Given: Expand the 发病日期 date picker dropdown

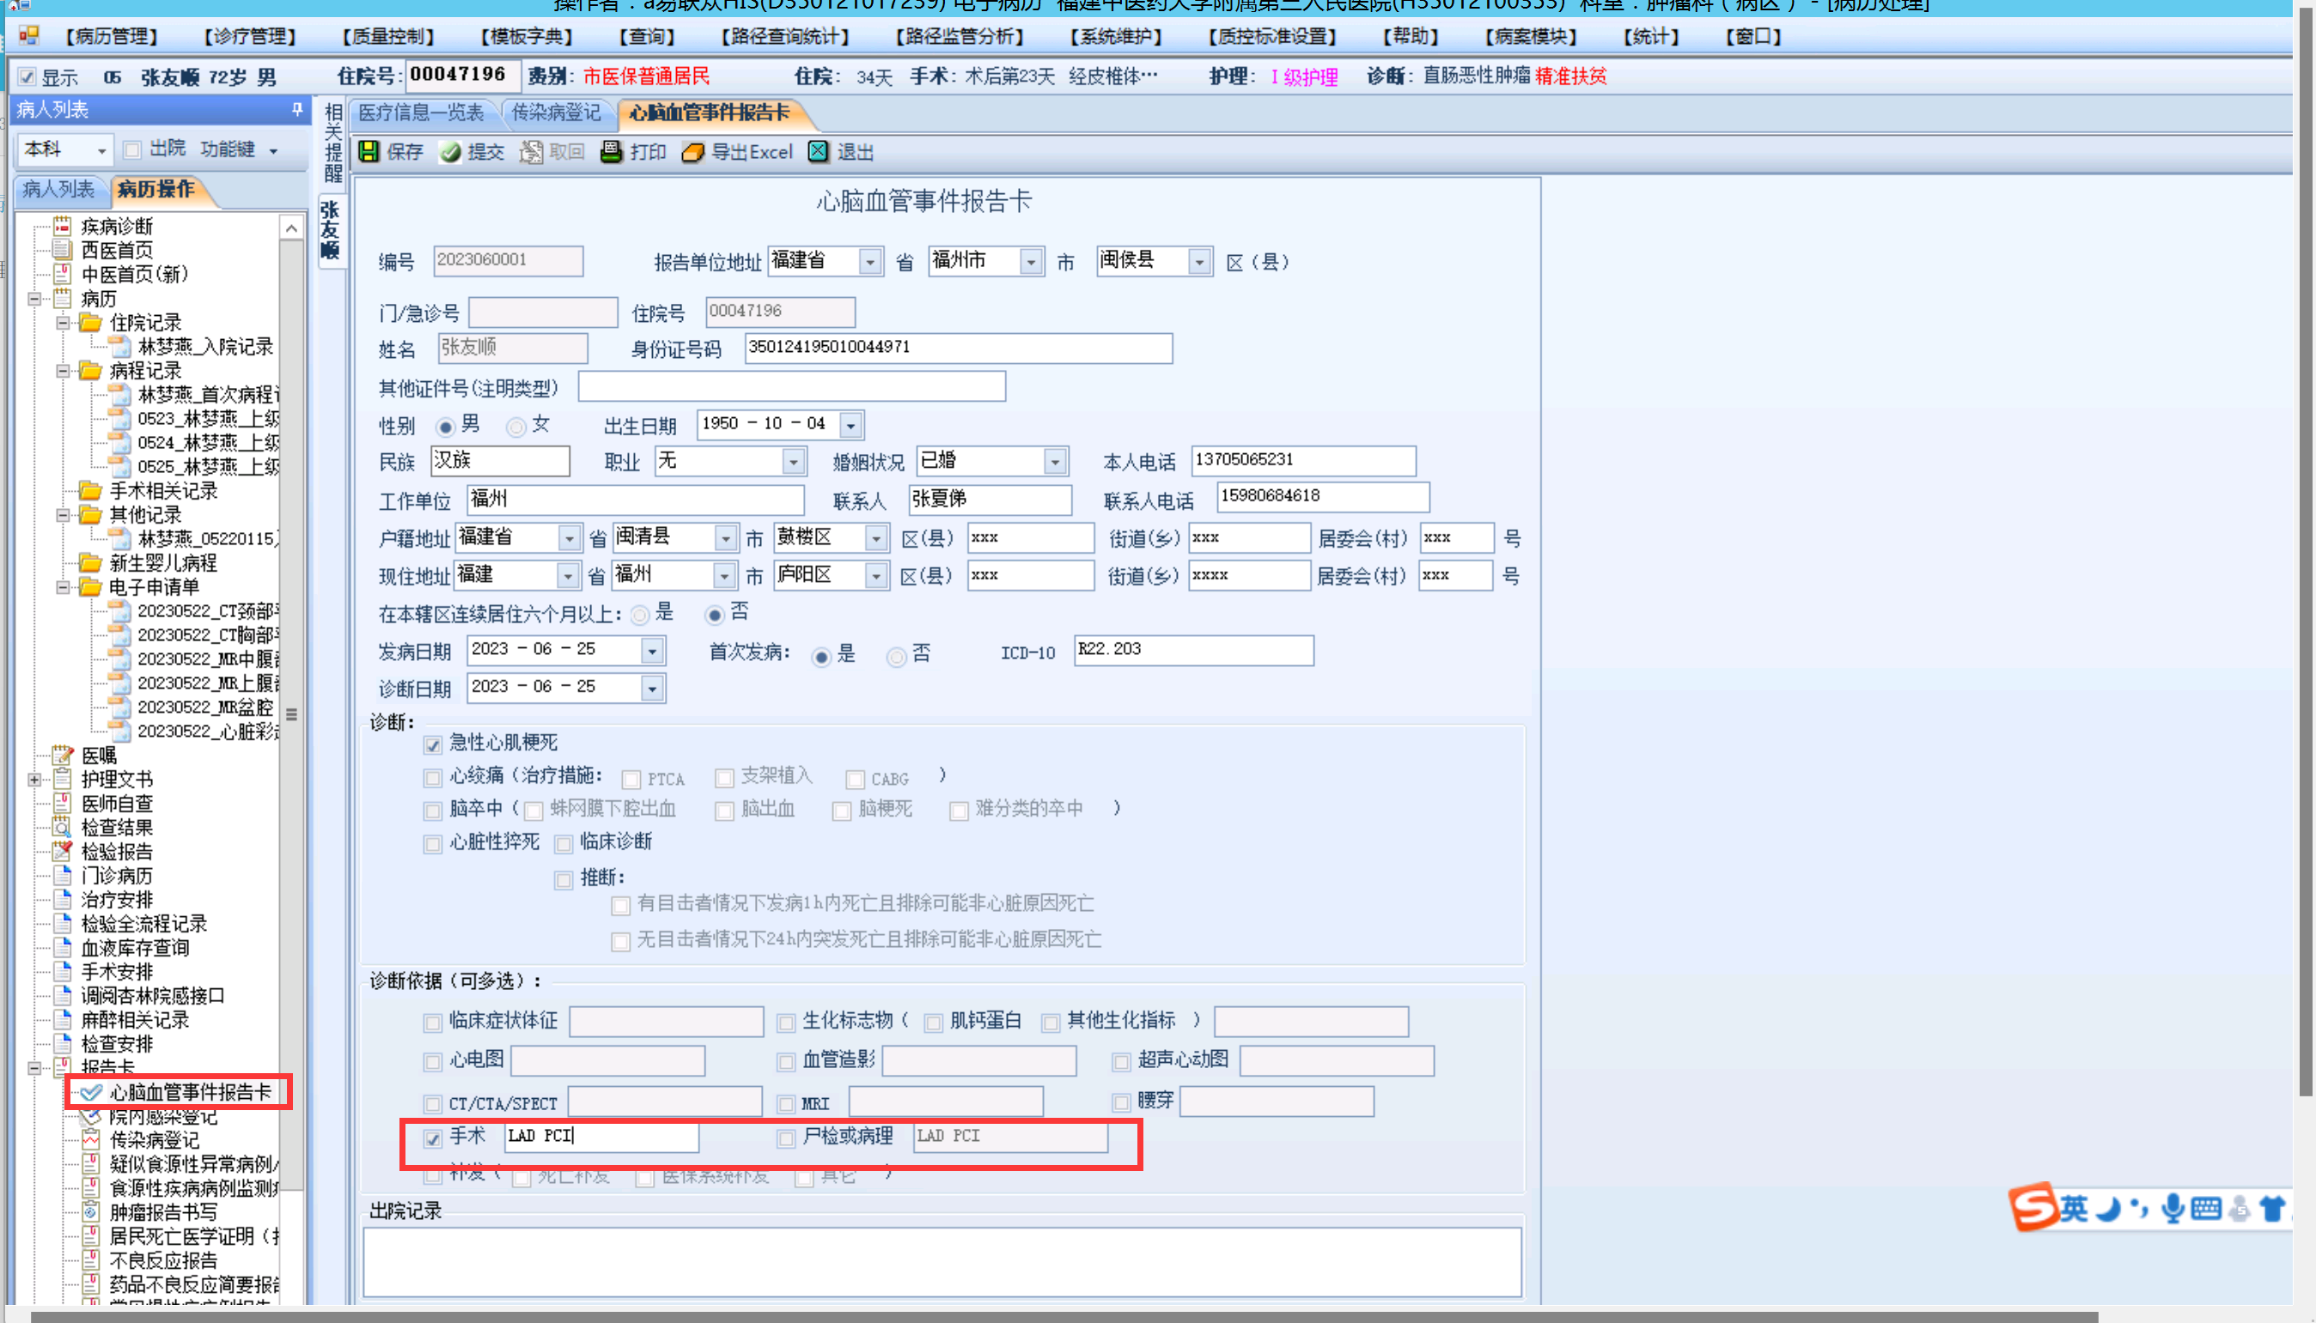Looking at the screenshot, I should (x=652, y=652).
